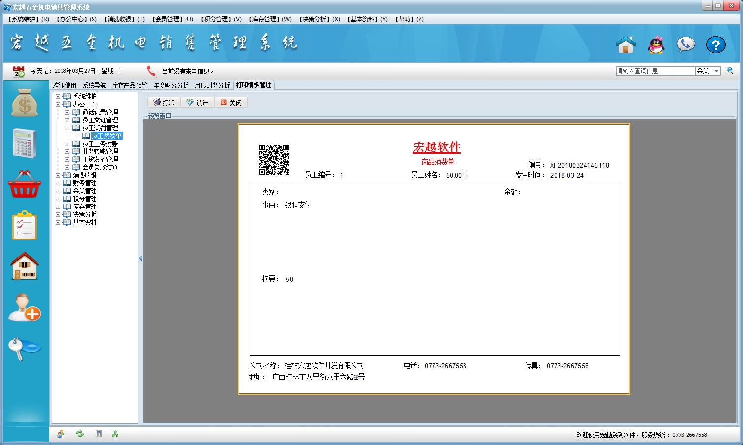Screen dimensions: 743x445
Task: Open the 库存管理 menu
Action: tap(270, 19)
